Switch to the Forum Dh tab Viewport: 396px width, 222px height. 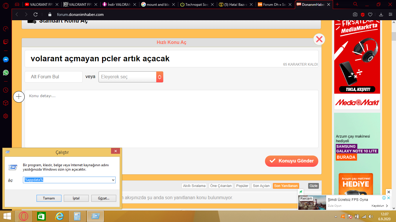click(275, 4)
